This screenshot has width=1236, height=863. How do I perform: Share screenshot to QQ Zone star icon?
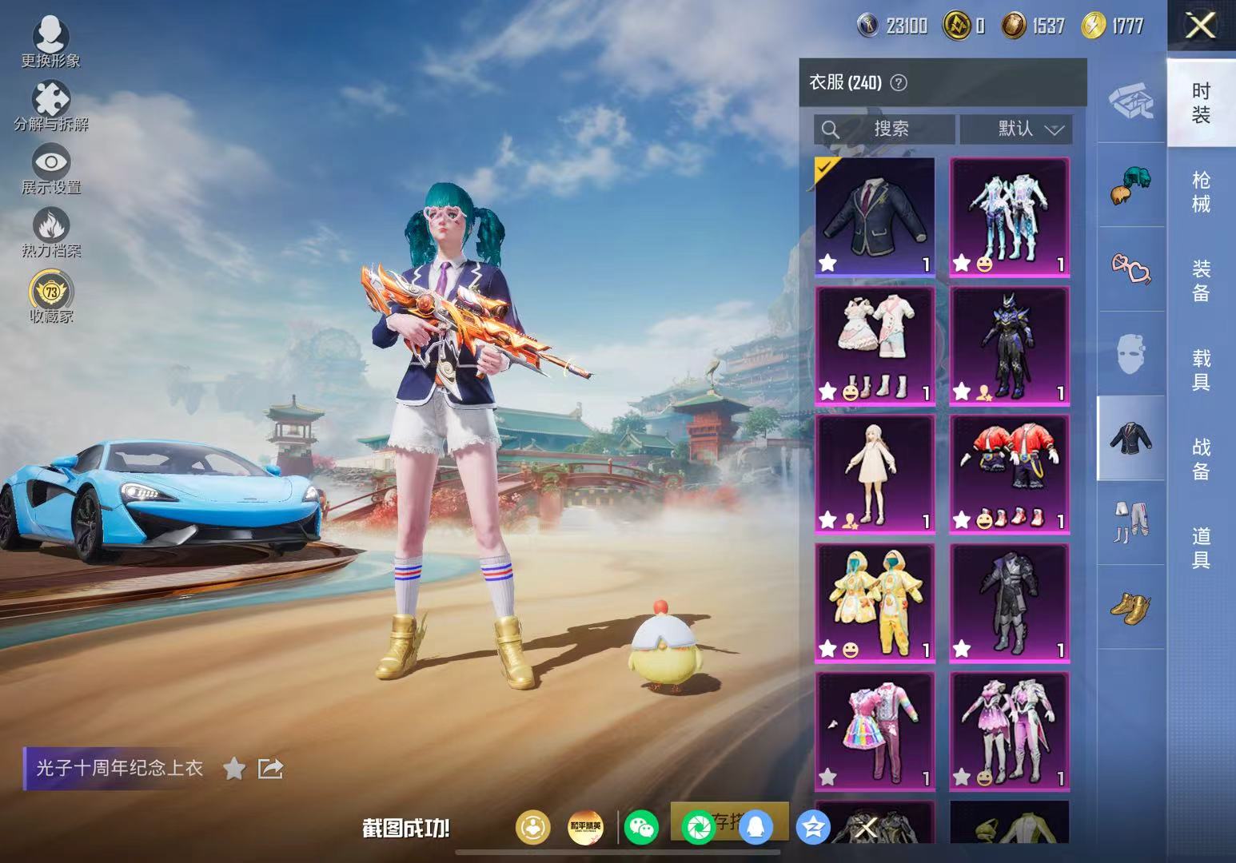click(813, 828)
